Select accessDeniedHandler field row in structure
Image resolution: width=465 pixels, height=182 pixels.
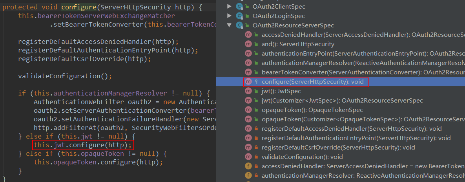click(341, 166)
